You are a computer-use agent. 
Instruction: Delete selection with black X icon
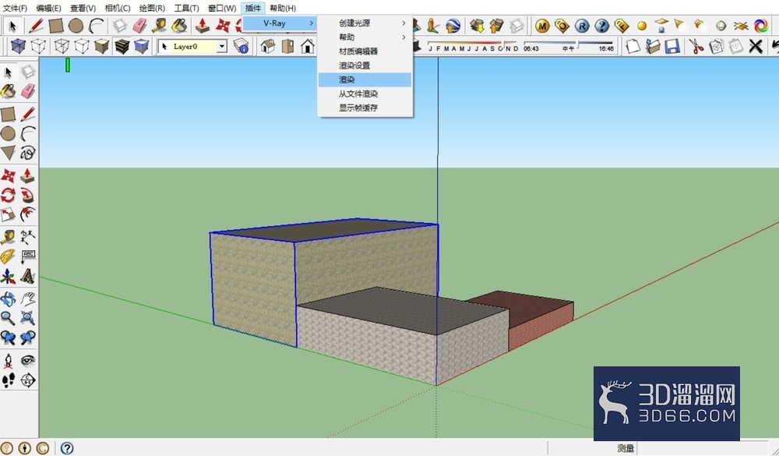[756, 46]
